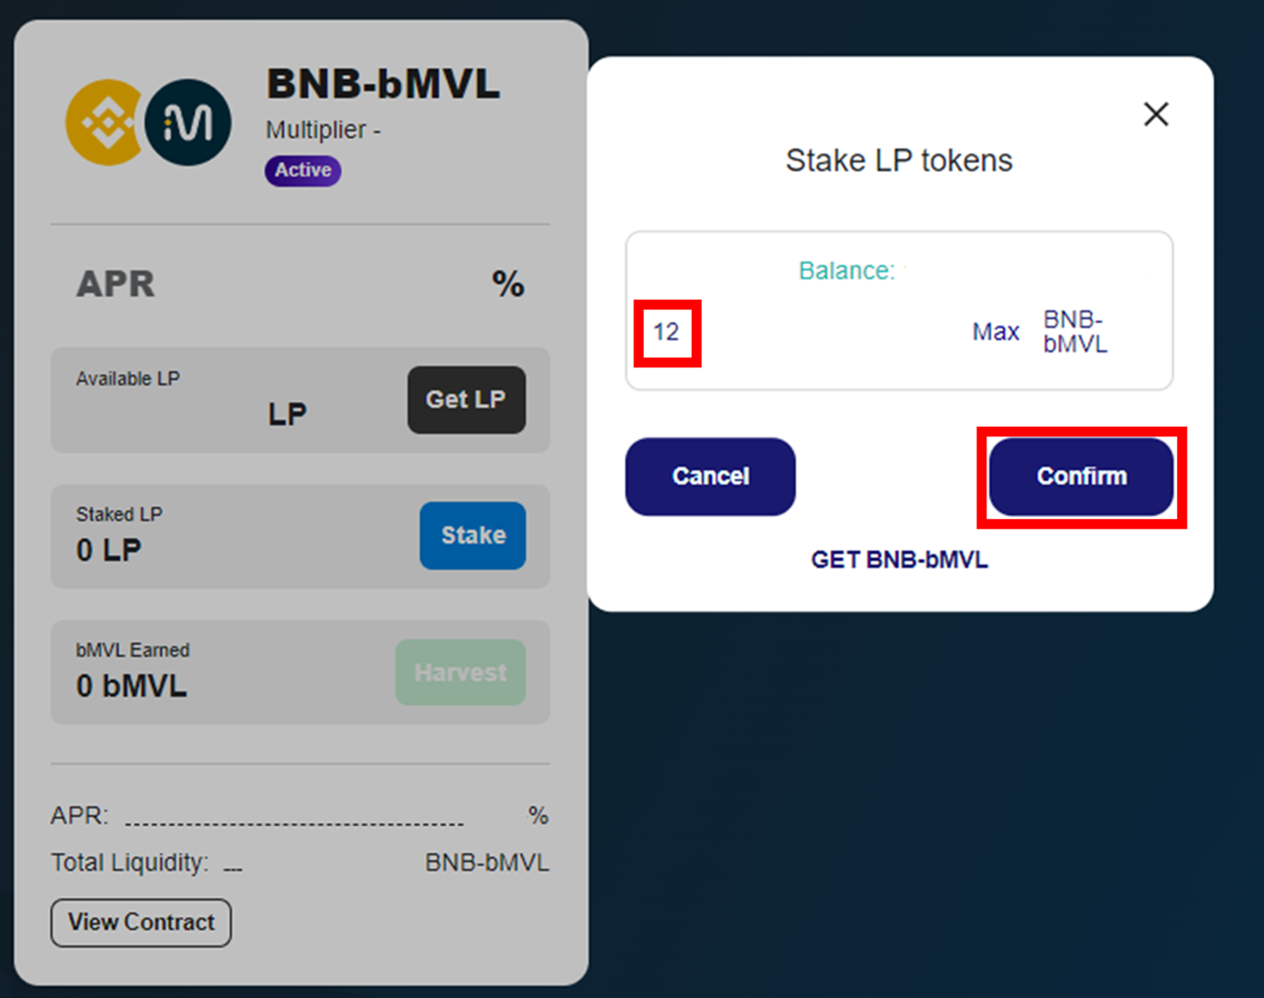This screenshot has width=1264, height=998.
Task: Click the bMVL Earned amount
Action: (131, 686)
